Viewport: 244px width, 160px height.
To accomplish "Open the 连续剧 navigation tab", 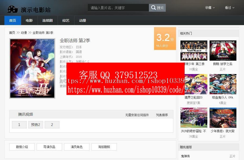I will click(x=48, y=21).
